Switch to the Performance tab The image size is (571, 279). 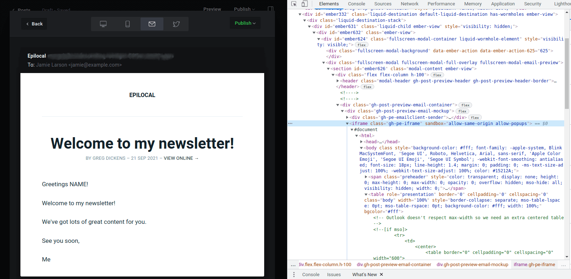click(441, 4)
